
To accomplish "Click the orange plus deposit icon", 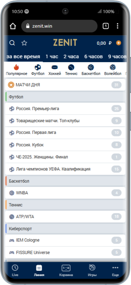I will click(x=119, y=43).
